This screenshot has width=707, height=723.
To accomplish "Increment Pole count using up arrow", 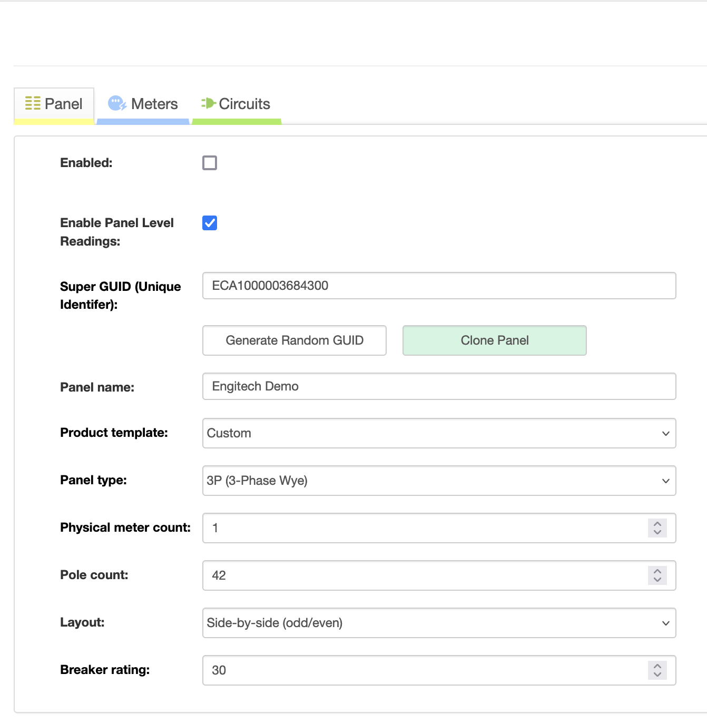I will 657,571.
